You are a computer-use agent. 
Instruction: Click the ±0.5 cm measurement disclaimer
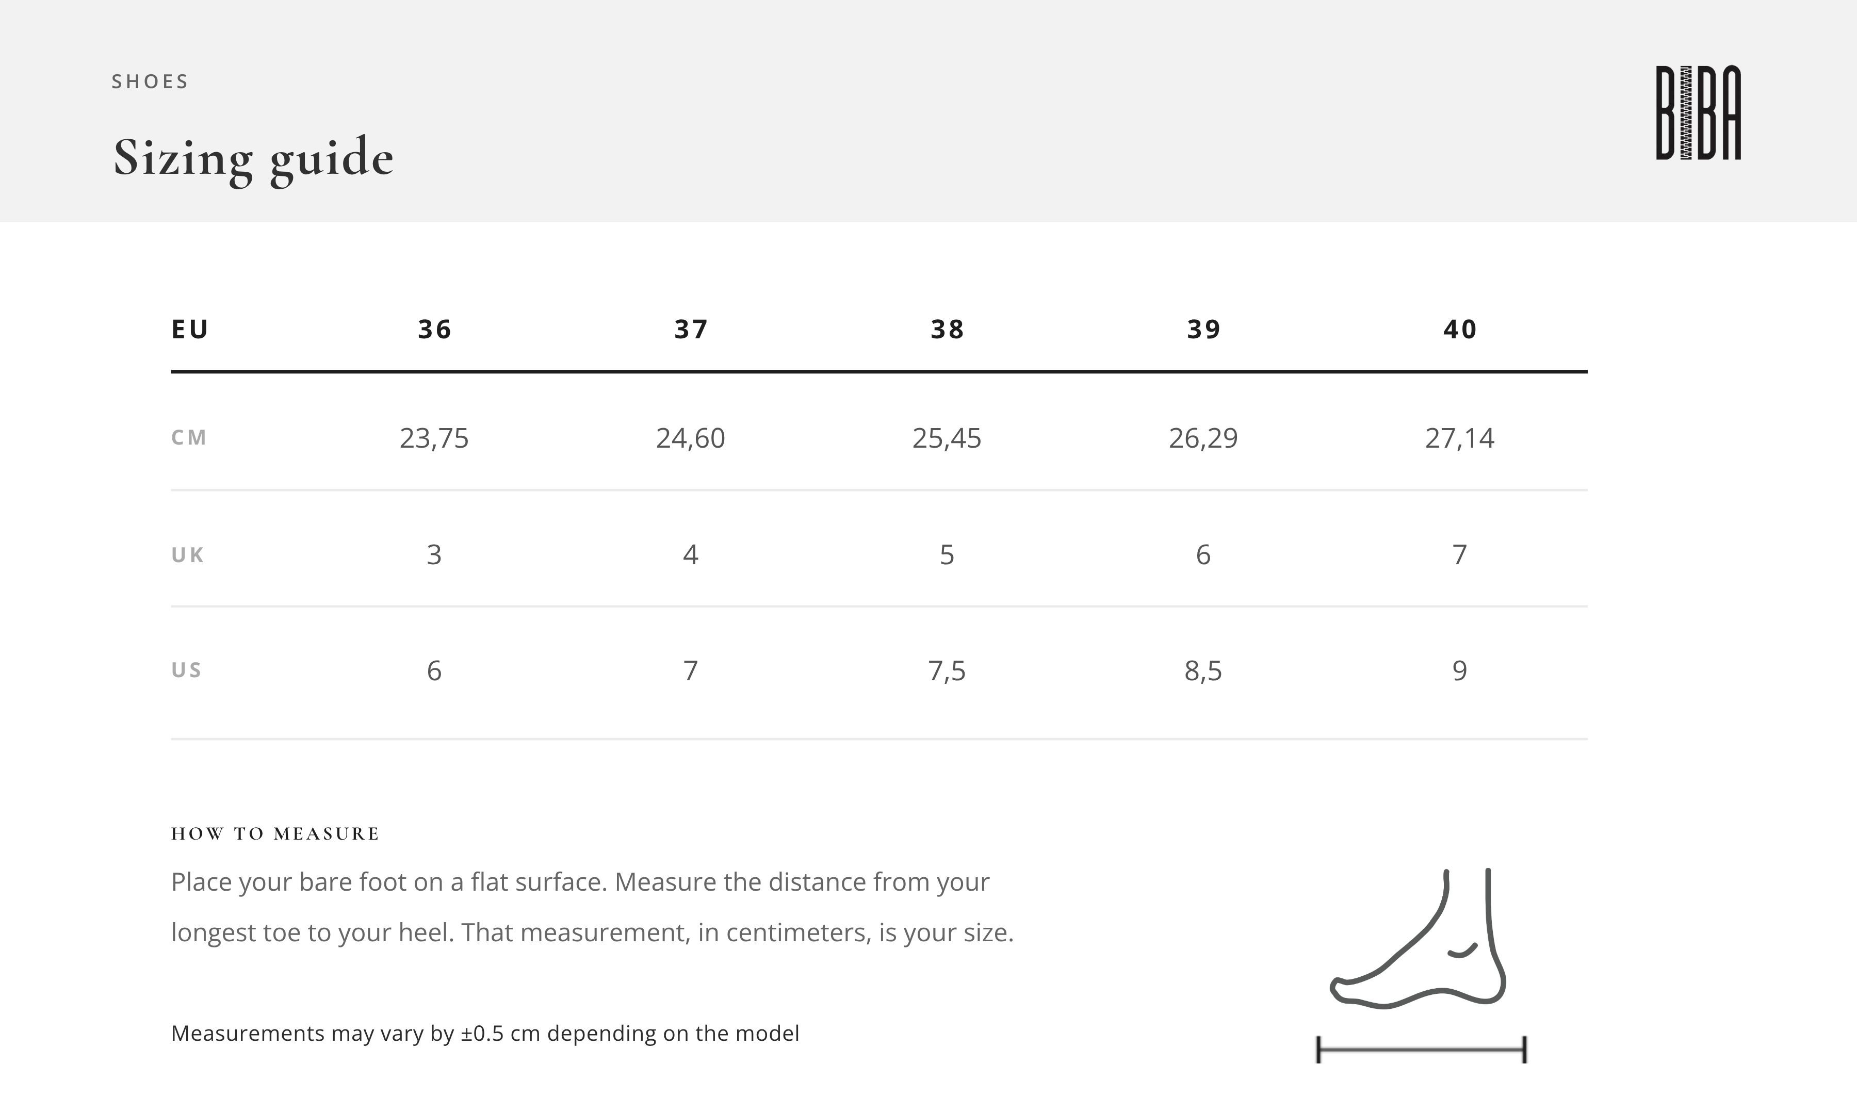click(x=485, y=1034)
